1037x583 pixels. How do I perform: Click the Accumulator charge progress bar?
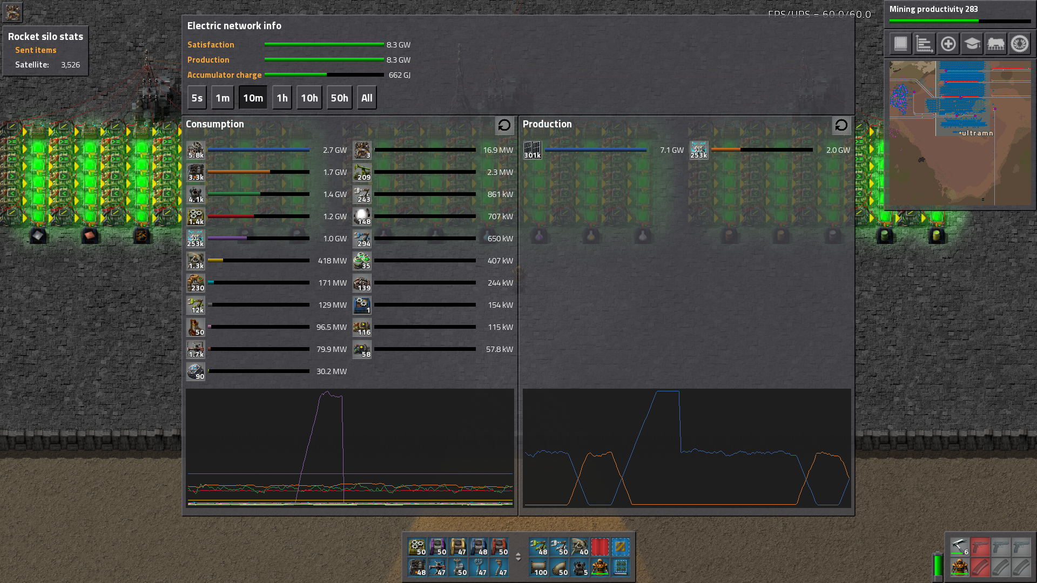324,75
